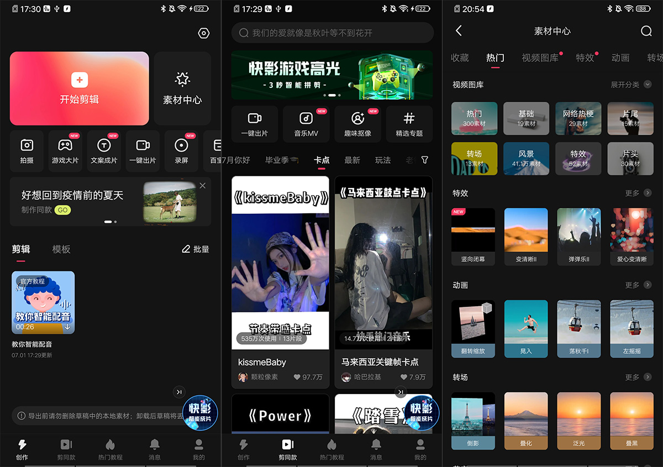Open settings via hexagon icon
663x467 pixels.
204,34
